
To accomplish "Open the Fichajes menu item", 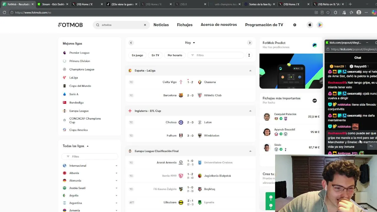I will click(185, 25).
